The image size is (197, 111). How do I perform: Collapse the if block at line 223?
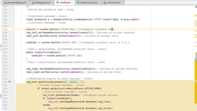14,88
